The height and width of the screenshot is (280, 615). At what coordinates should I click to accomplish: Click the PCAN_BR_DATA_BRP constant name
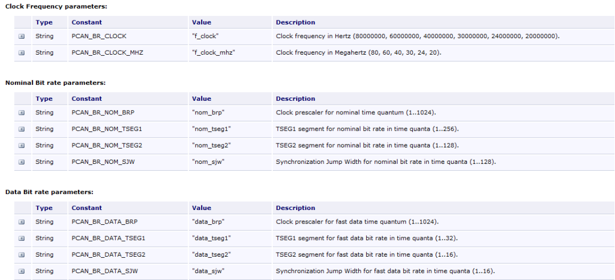[105, 222]
